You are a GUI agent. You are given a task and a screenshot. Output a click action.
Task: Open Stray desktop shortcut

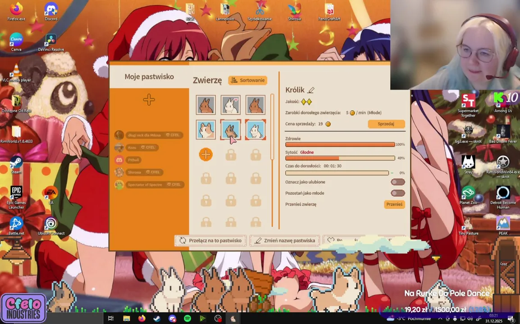tap(468, 165)
